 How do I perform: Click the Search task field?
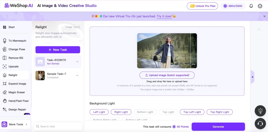(58, 126)
